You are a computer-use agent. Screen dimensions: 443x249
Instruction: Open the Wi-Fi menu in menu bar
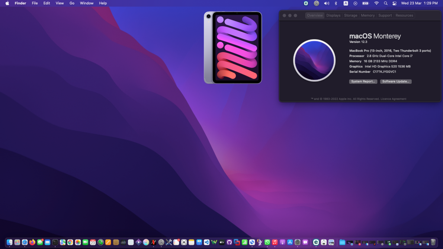coord(376,3)
